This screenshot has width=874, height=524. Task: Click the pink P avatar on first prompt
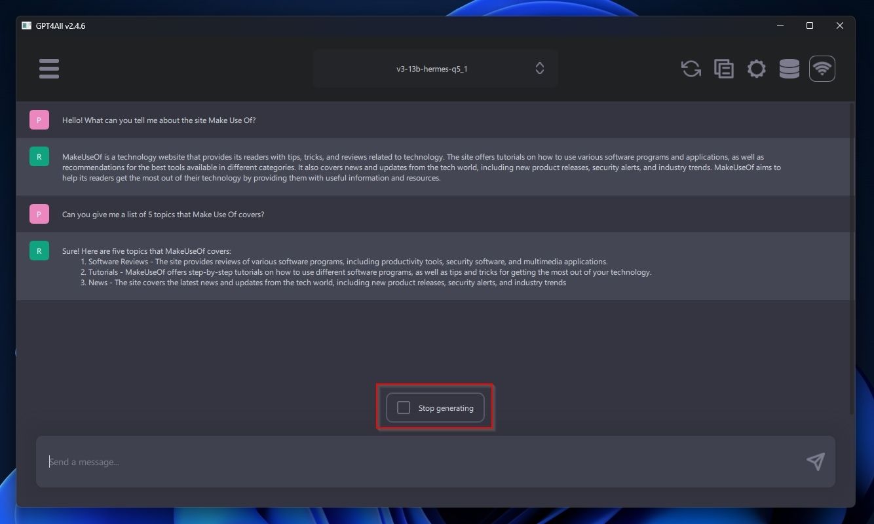click(39, 120)
